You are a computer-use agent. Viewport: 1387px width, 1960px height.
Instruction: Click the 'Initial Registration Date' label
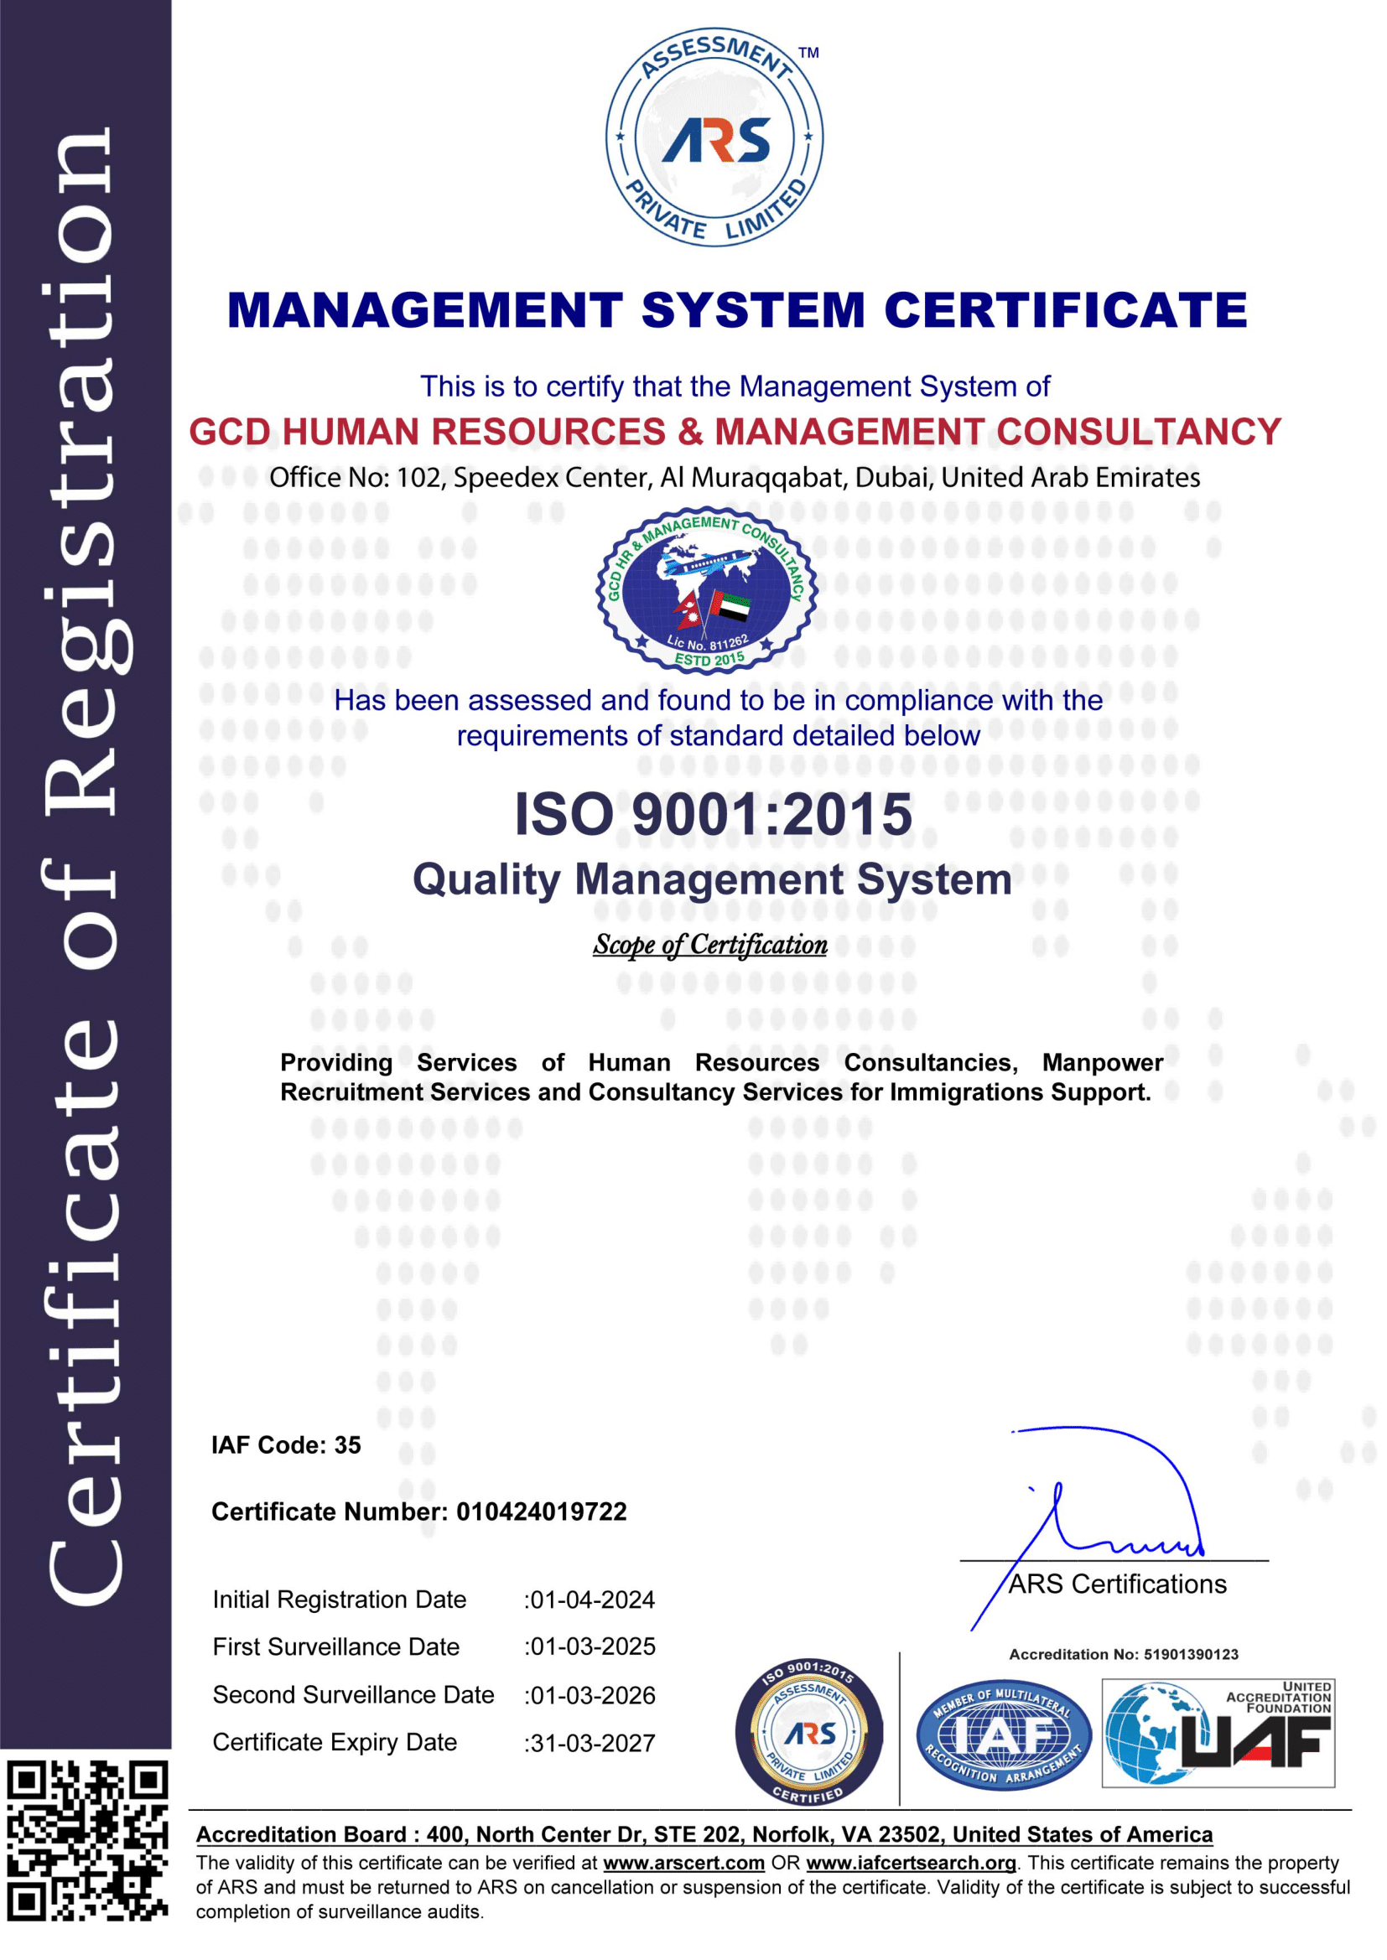(x=339, y=1599)
